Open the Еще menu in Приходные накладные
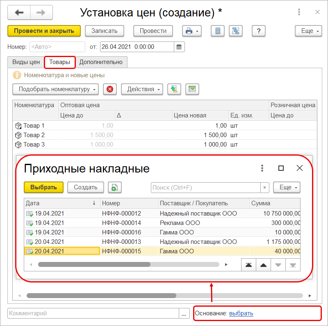Viewport: 328px width, 326px height. (287, 187)
